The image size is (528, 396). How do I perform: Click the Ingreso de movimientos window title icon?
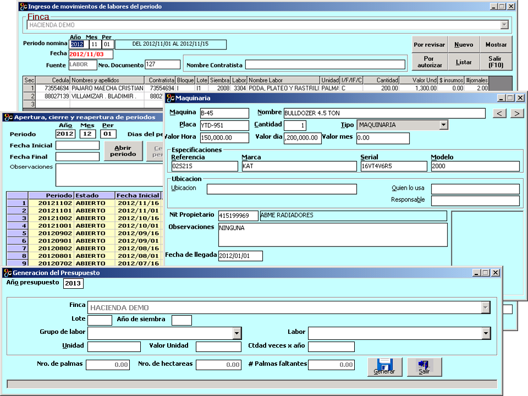pyautogui.click(x=23, y=7)
